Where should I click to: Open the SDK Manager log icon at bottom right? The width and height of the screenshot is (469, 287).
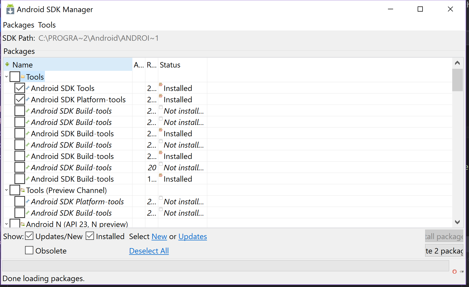click(462, 272)
